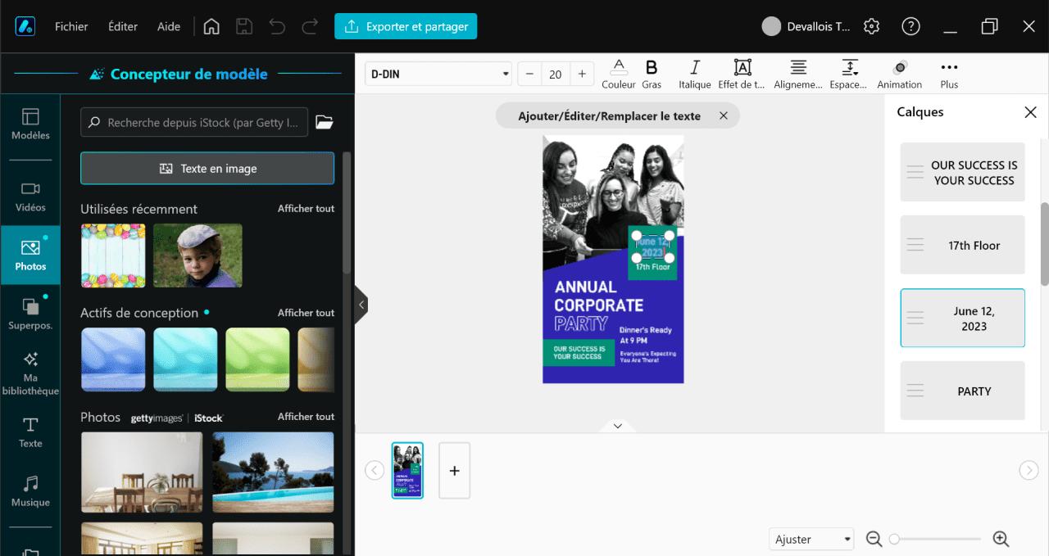Open the Fichier menu

click(x=71, y=26)
